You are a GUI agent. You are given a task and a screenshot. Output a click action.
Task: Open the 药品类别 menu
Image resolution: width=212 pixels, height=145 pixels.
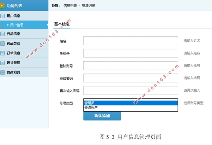click(24, 43)
